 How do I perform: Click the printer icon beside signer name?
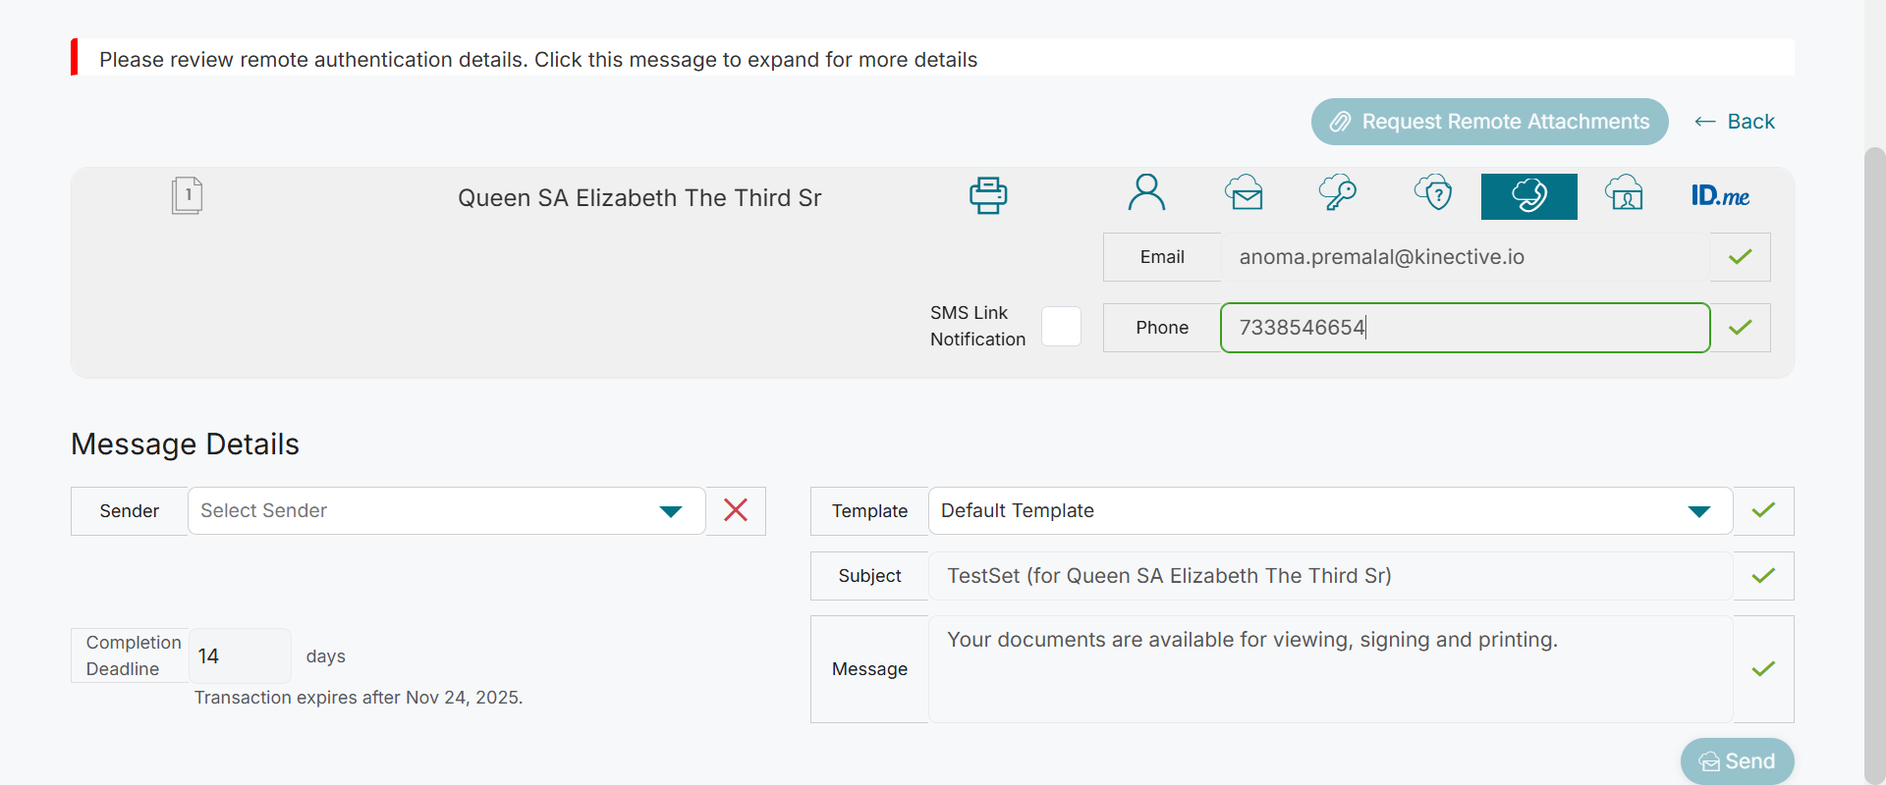988,195
